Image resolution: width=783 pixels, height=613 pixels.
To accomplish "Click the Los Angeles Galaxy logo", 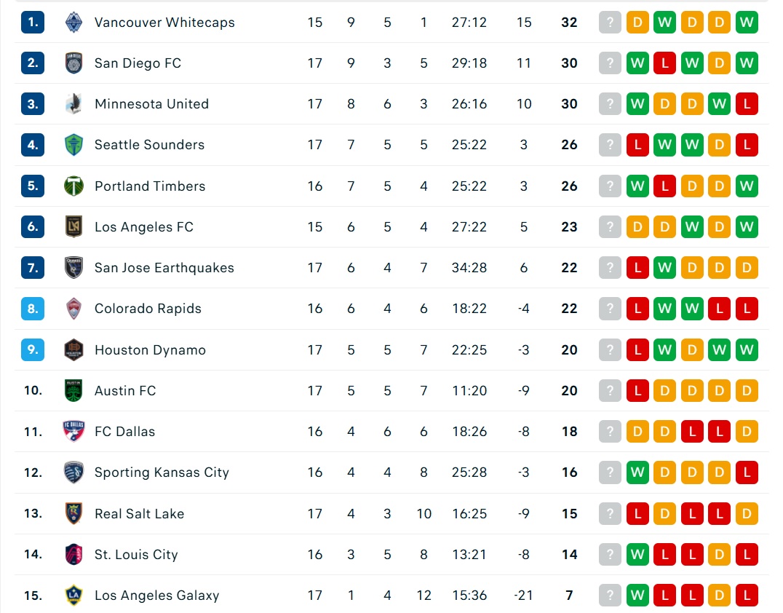I will tap(74, 595).
